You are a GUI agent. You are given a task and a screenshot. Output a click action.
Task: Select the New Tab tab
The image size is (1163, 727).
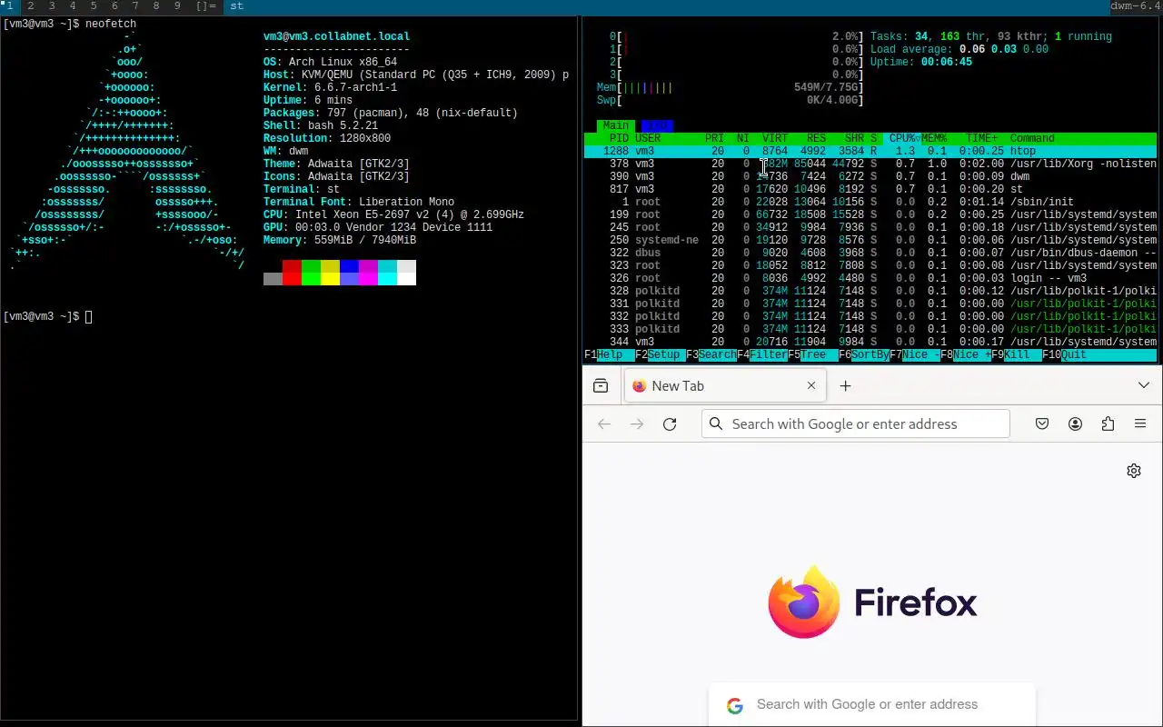click(x=726, y=386)
